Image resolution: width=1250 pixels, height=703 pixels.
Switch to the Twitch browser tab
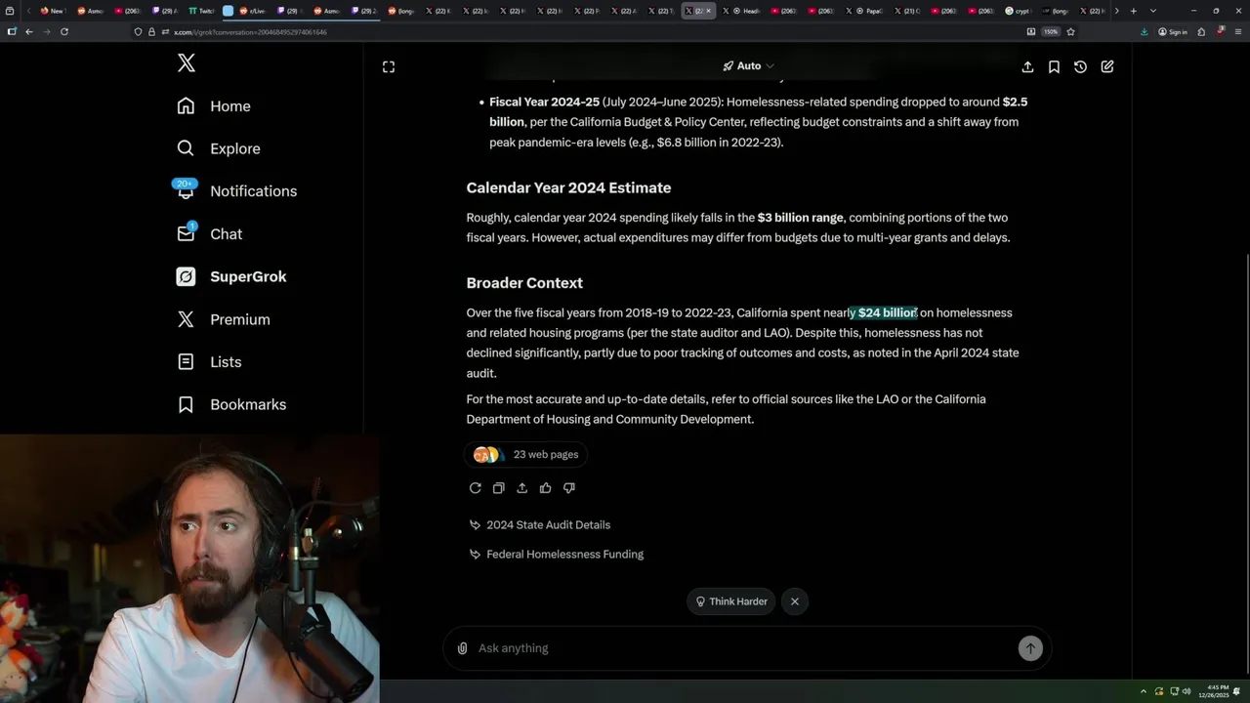pos(201,11)
